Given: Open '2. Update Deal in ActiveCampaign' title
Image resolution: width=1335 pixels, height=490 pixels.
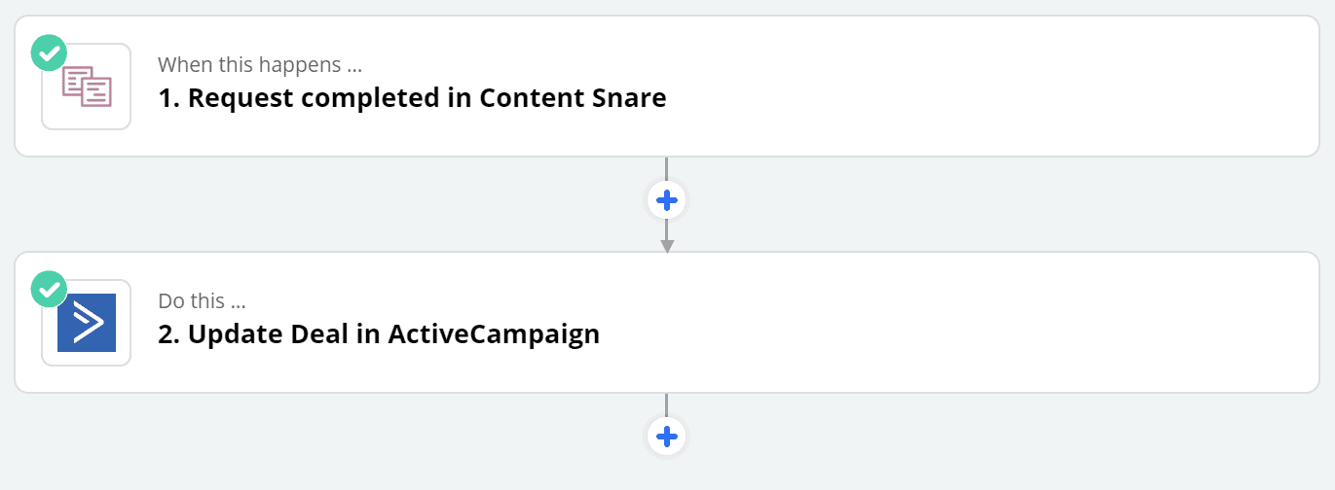Looking at the screenshot, I should [379, 334].
